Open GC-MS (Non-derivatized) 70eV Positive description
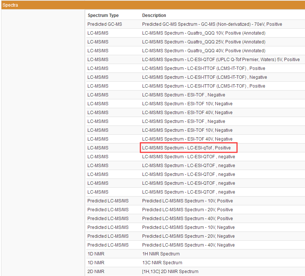This screenshot has height=276, width=305. 212,24
